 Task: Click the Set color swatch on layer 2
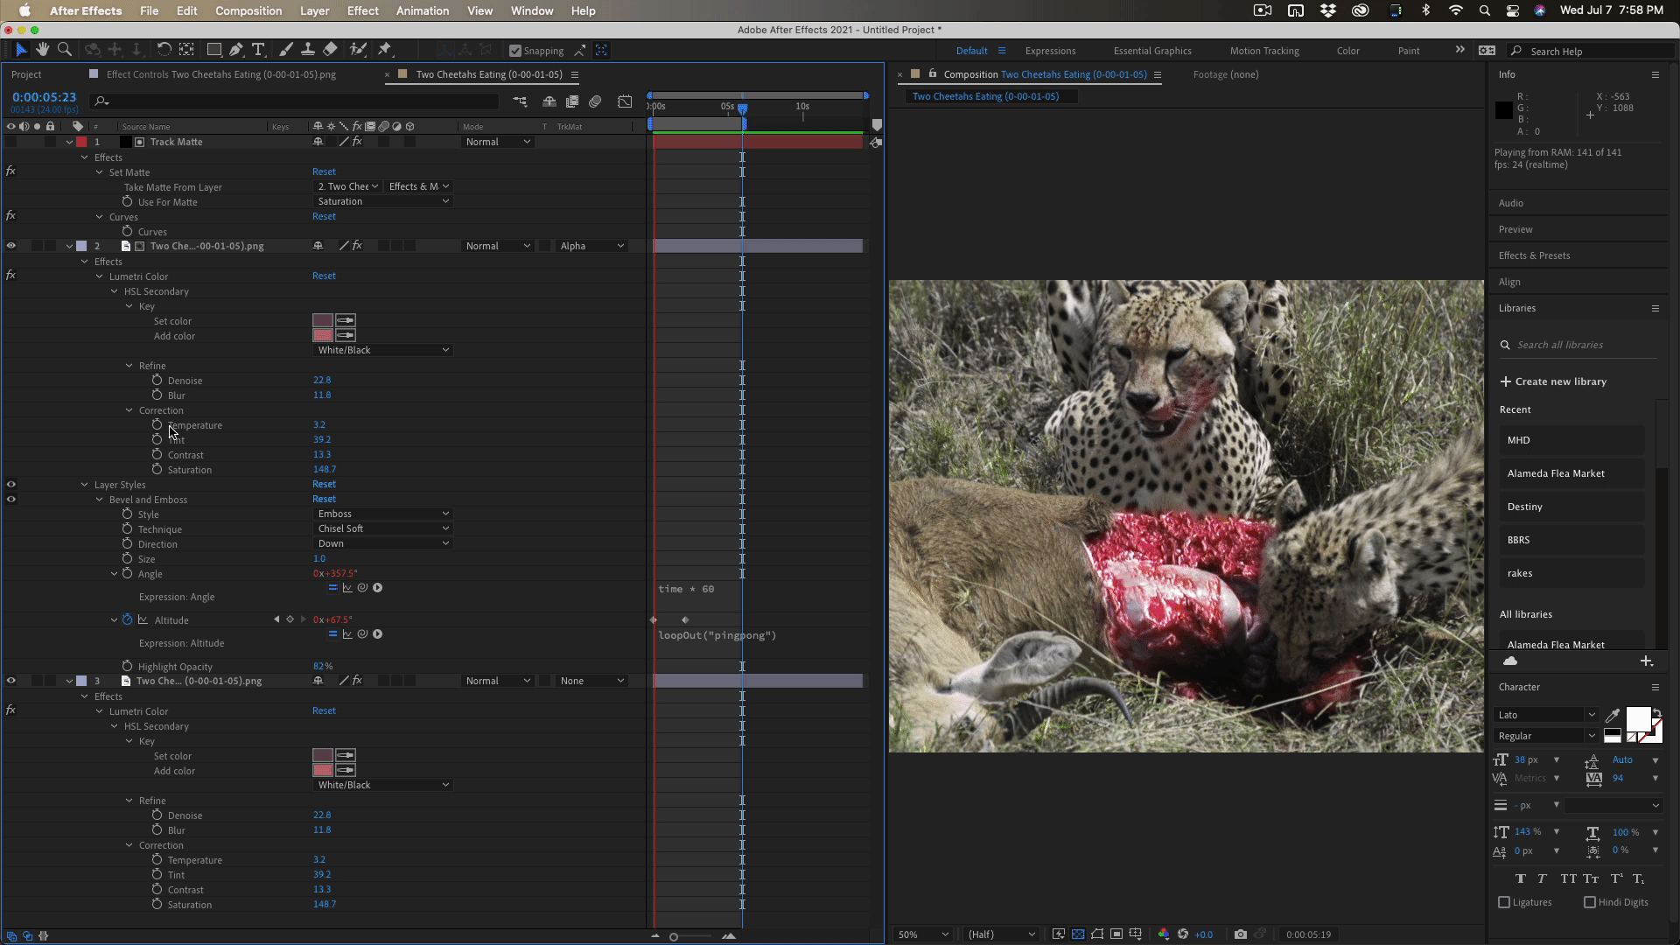pos(322,321)
